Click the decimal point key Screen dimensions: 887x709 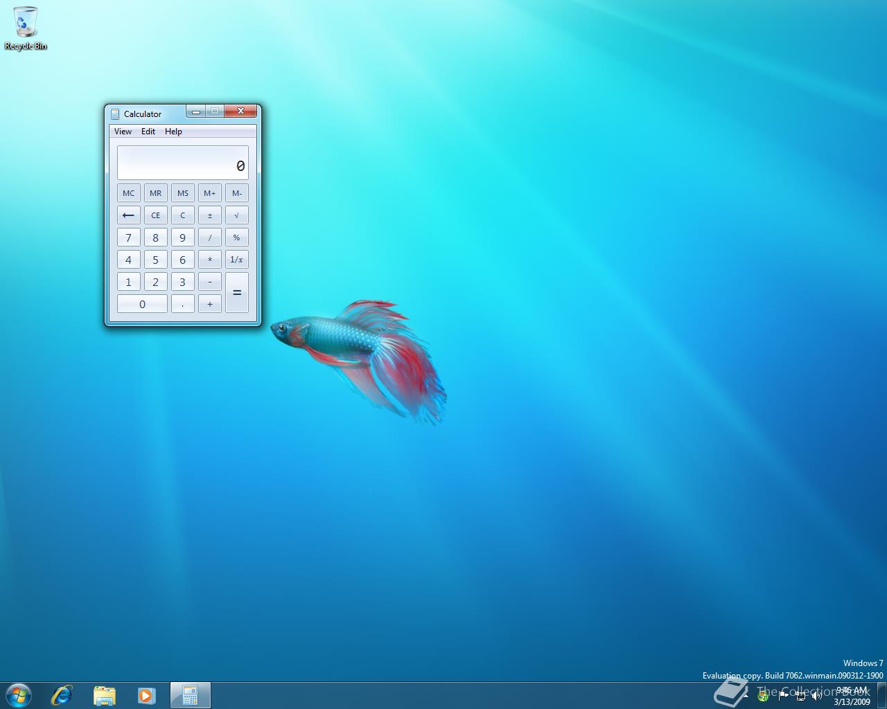[x=183, y=304]
